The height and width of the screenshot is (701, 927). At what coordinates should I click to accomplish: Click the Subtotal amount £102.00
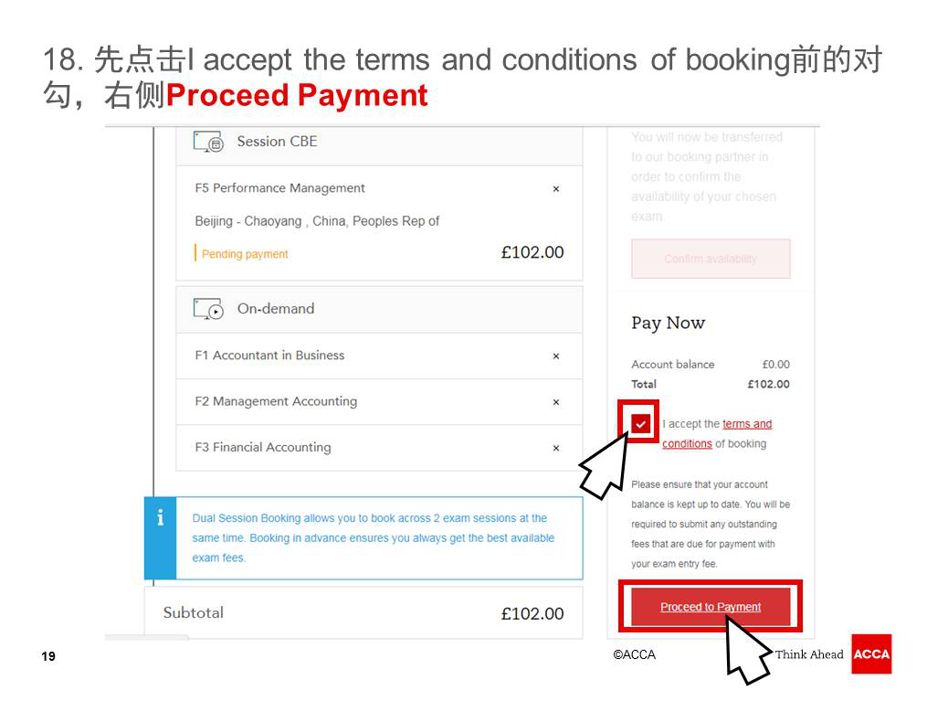tap(533, 614)
